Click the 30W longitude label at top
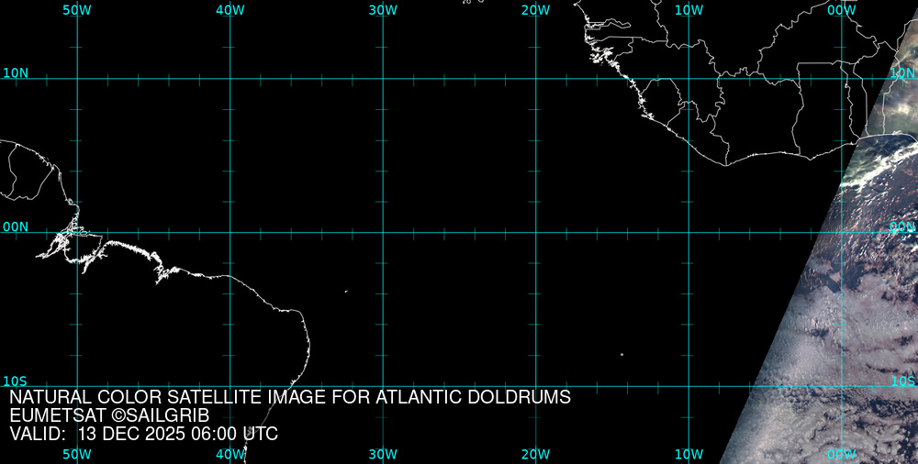The height and width of the screenshot is (464, 918). pyautogui.click(x=383, y=10)
